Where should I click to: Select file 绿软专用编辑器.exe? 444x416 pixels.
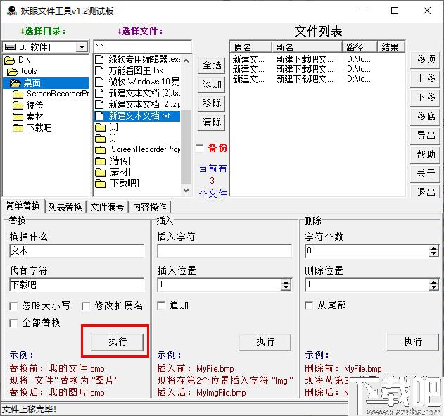point(137,59)
